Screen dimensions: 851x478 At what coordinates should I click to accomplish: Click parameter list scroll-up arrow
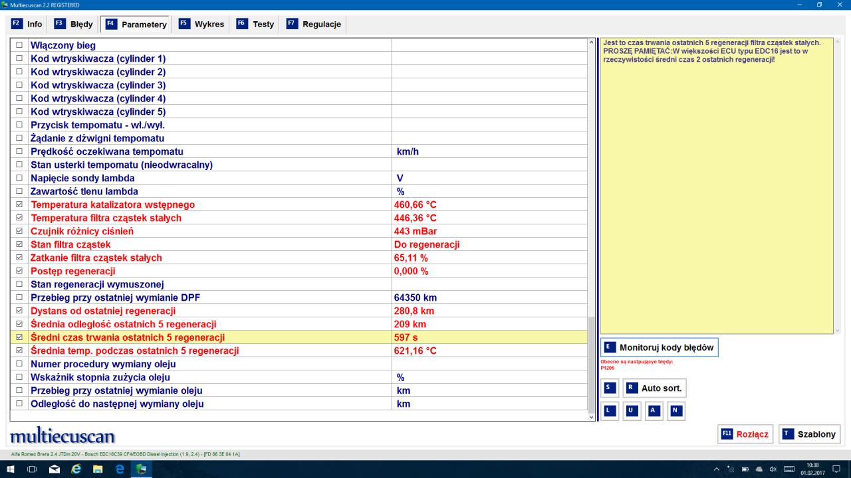pyautogui.click(x=592, y=43)
